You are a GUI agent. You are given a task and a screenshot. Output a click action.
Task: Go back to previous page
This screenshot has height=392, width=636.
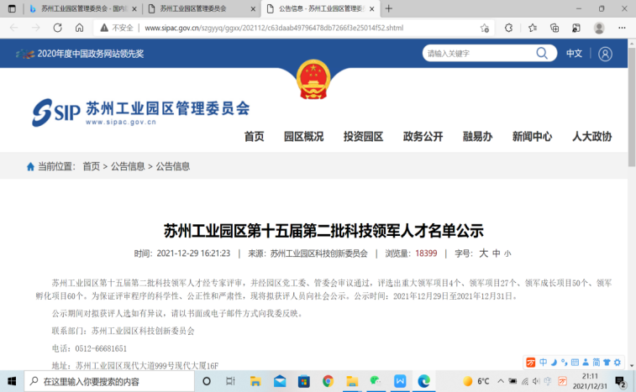coord(14,28)
